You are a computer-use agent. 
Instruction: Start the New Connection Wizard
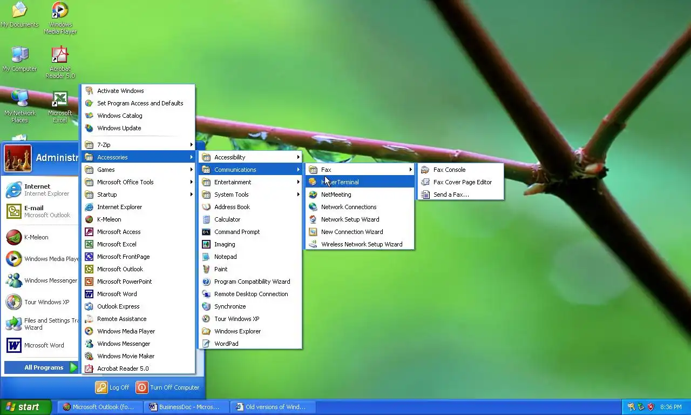coord(360,232)
